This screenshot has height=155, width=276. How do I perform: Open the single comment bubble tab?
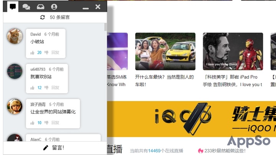[13, 7]
